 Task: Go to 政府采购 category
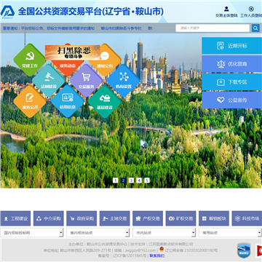(x=82, y=218)
